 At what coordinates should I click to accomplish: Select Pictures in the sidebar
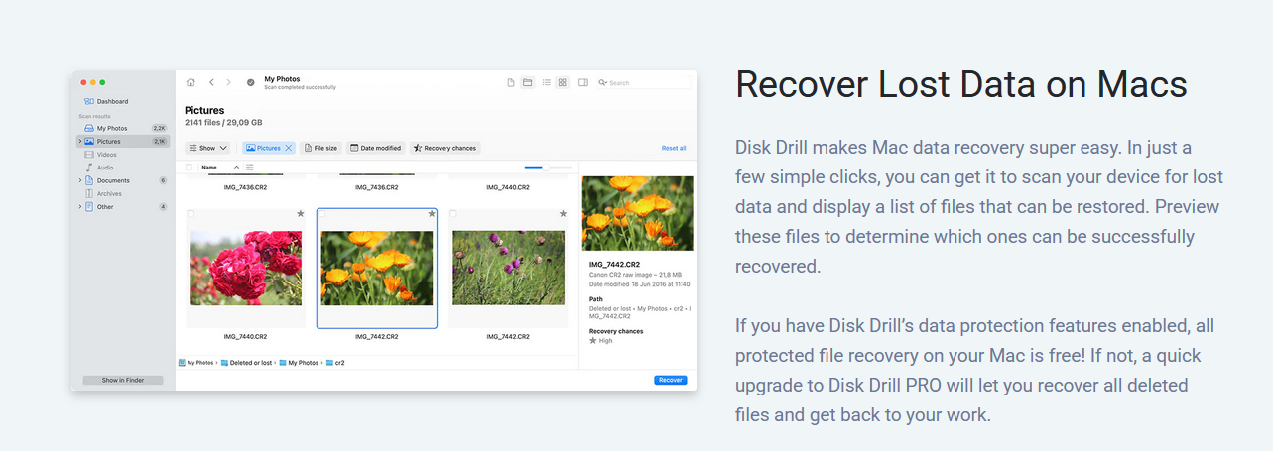pyautogui.click(x=123, y=142)
